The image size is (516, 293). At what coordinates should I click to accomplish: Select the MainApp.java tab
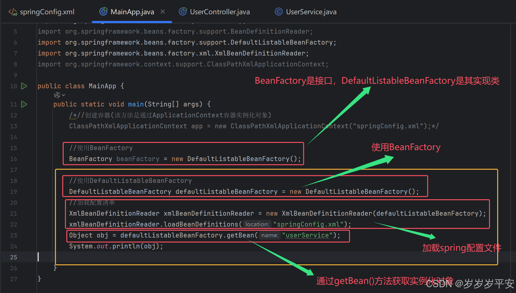(132, 12)
